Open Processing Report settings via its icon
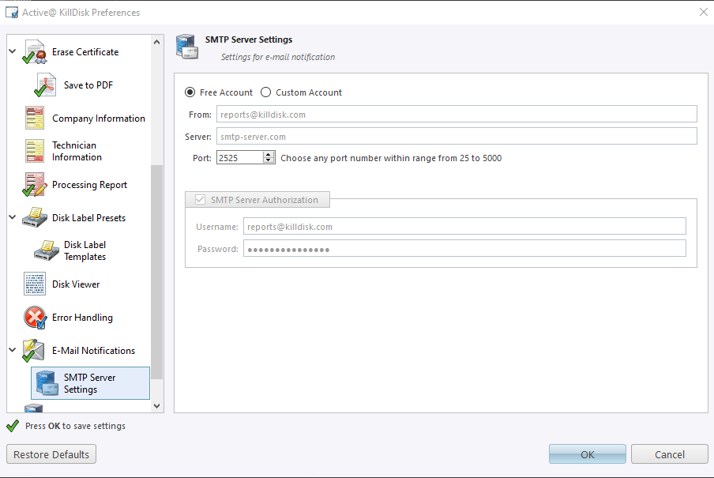Viewport: 714px width, 478px height. [x=33, y=184]
